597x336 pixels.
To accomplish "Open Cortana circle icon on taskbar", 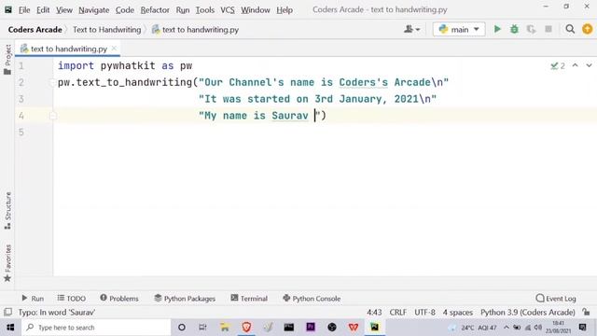I will [182, 328].
